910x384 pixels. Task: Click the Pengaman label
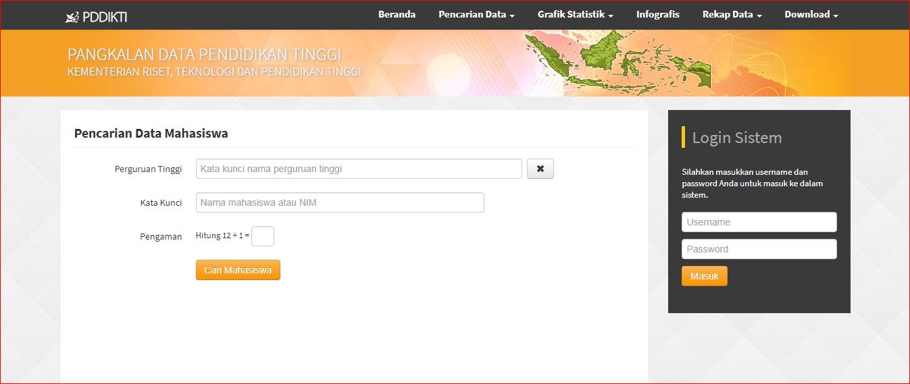click(161, 237)
